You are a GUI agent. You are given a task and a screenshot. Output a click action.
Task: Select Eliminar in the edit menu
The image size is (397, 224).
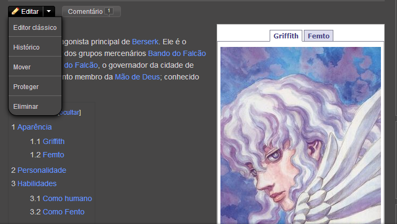click(35, 106)
